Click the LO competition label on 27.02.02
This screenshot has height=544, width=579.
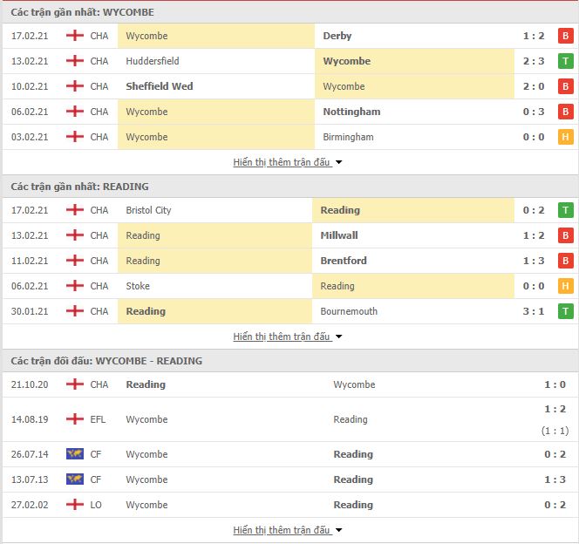pyautogui.click(x=96, y=505)
